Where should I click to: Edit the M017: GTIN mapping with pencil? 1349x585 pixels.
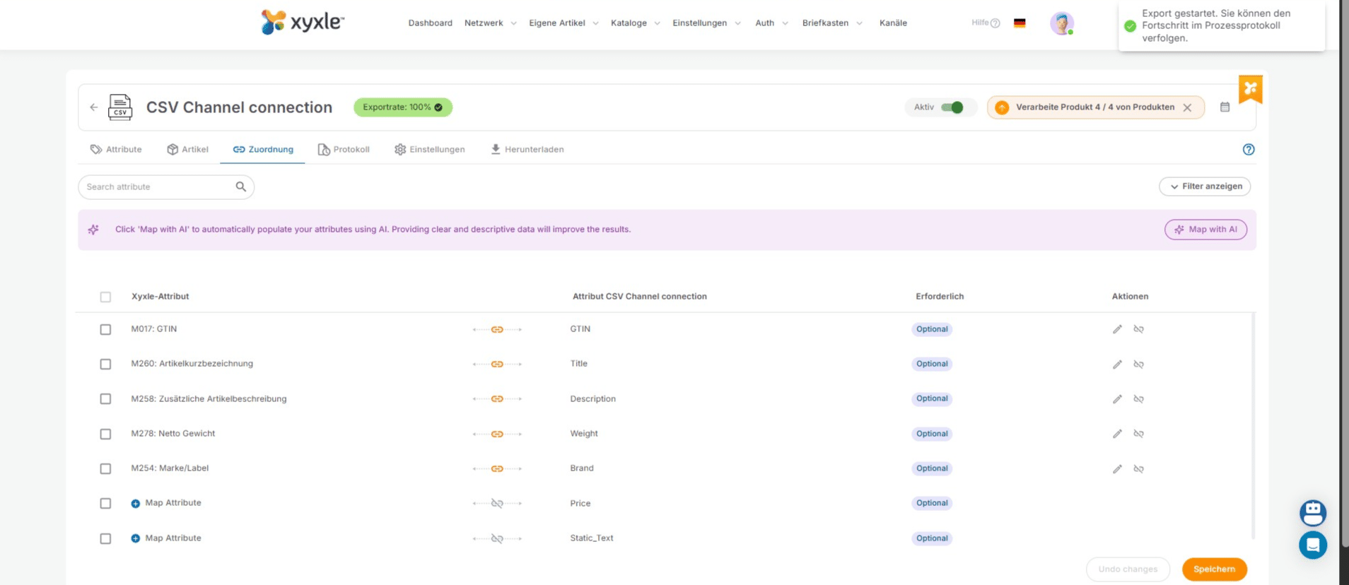[1117, 329]
